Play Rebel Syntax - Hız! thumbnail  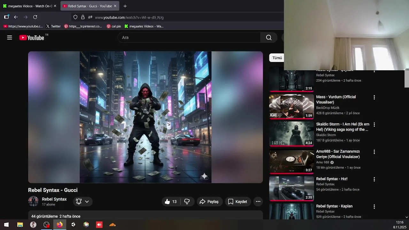click(x=291, y=188)
